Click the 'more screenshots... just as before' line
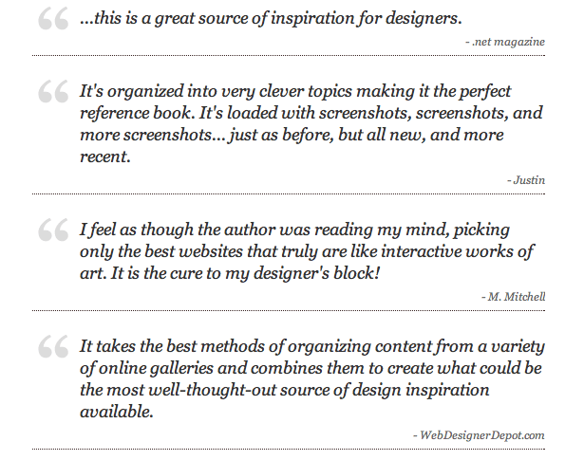This screenshot has height=460, width=584. point(292,135)
